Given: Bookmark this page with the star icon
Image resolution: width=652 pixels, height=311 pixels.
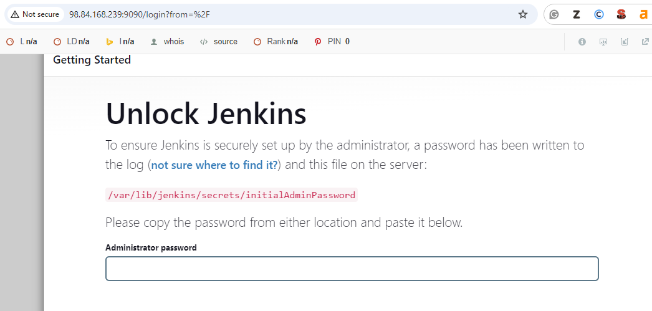Looking at the screenshot, I should tap(523, 14).
